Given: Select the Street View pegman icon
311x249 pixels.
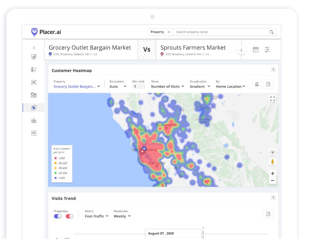Looking at the screenshot, I should (272, 162).
